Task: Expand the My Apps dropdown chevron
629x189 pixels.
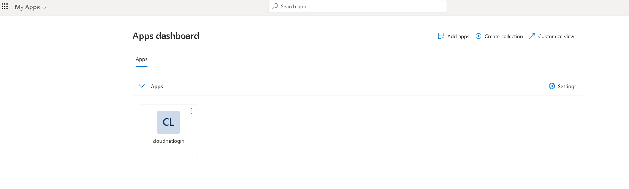Action: click(x=44, y=8)
